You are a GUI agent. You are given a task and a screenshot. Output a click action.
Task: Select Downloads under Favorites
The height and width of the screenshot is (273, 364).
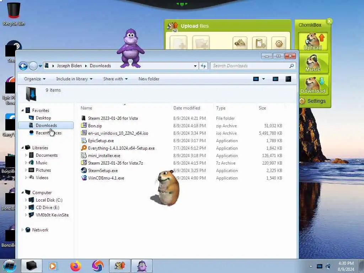tap(46, 125)
